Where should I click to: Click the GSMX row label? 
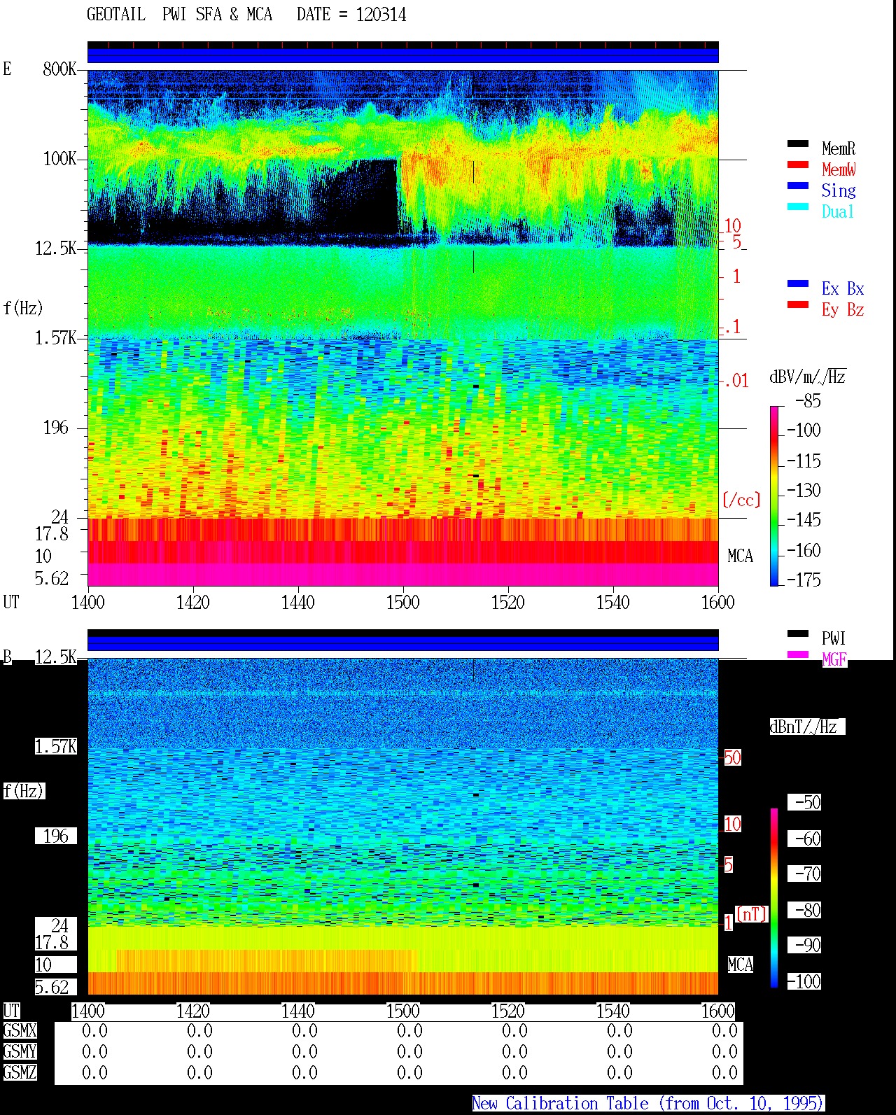(x=20, y=1031)
